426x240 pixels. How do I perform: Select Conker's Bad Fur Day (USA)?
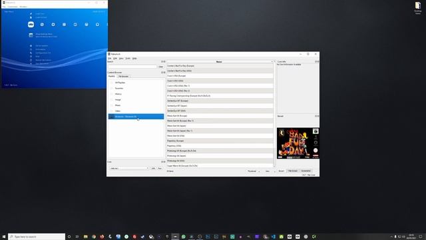220,71
